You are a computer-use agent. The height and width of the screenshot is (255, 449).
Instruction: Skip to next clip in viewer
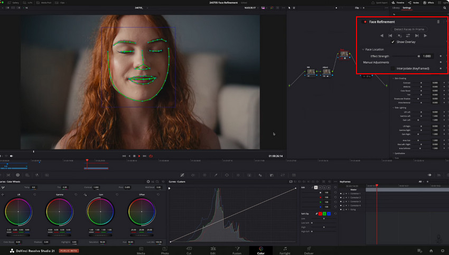click(145, 156)
